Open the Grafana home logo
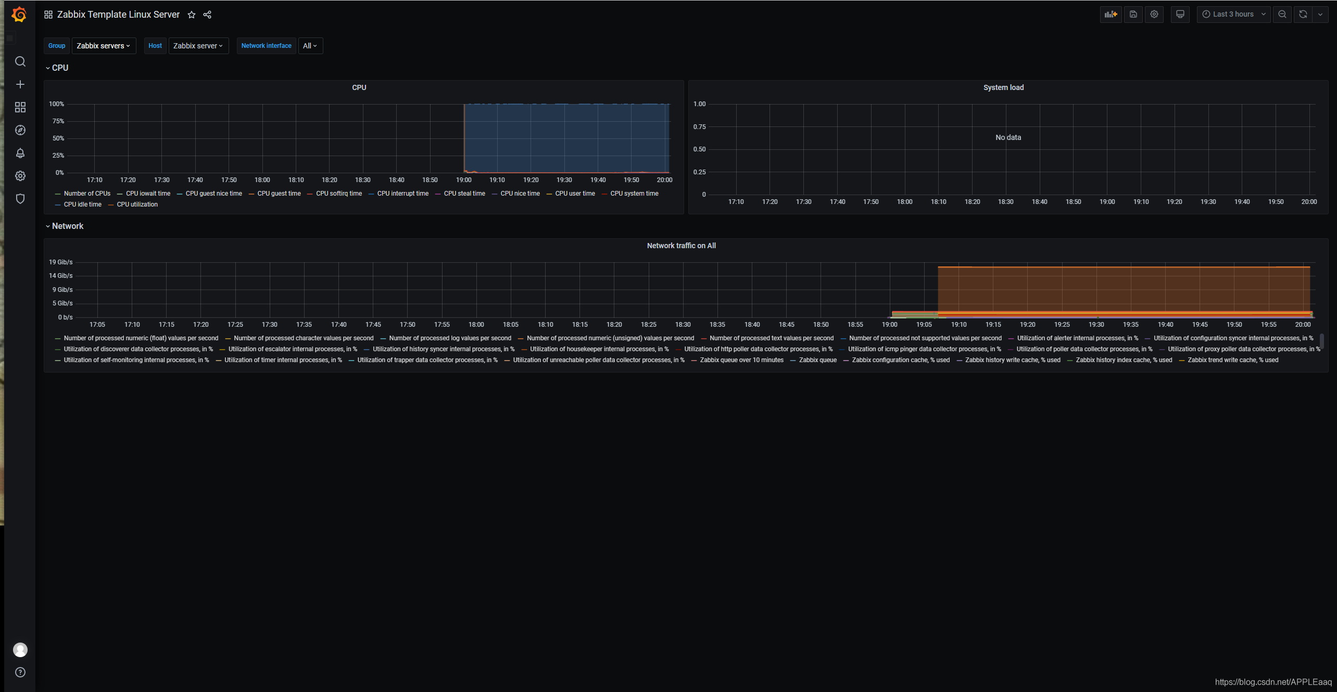This screenshot has width=1337, height=692. pyautogui.click(x=20, y=15)
